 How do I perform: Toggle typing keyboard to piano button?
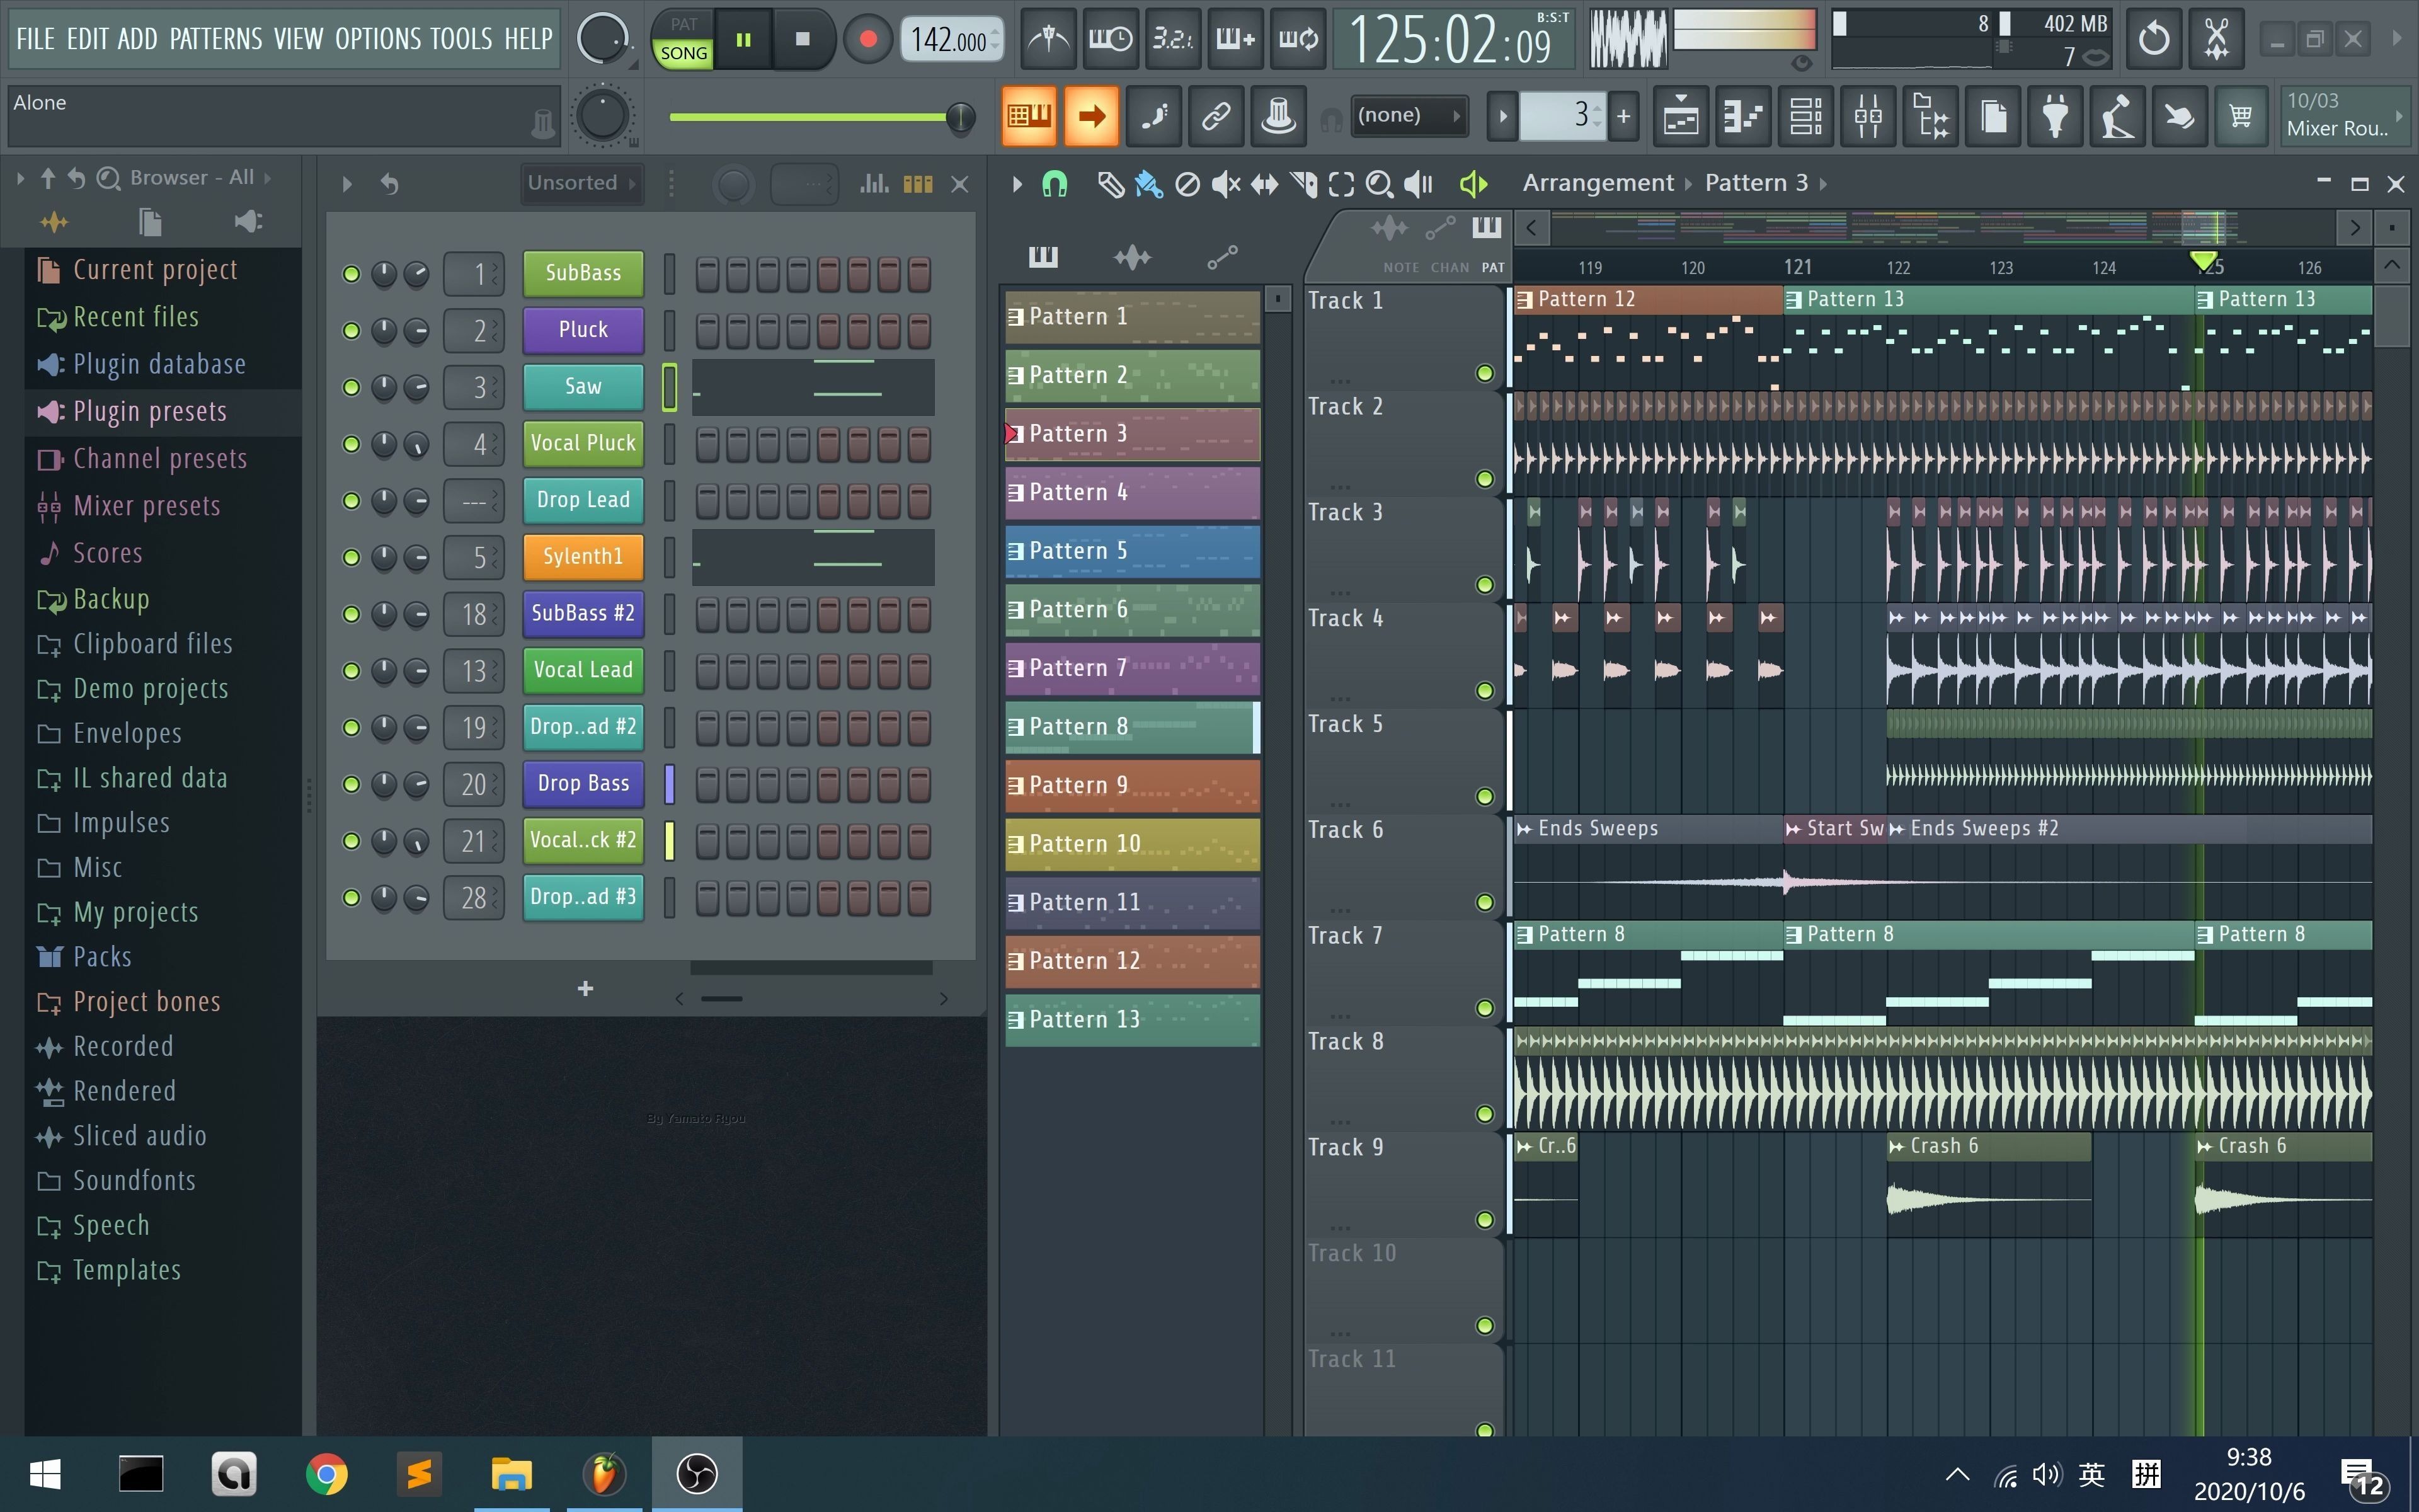(x=1029, y=117)
